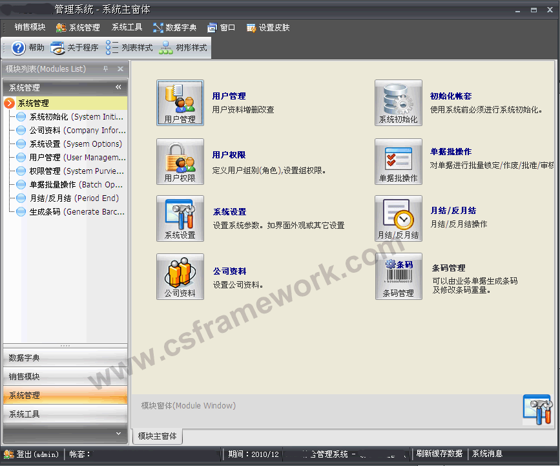Viewport: 560px width, 466px height.
Task: Open the 月结/反月结 clock icon
Action: pyautogui.click(x=398, y=218)
